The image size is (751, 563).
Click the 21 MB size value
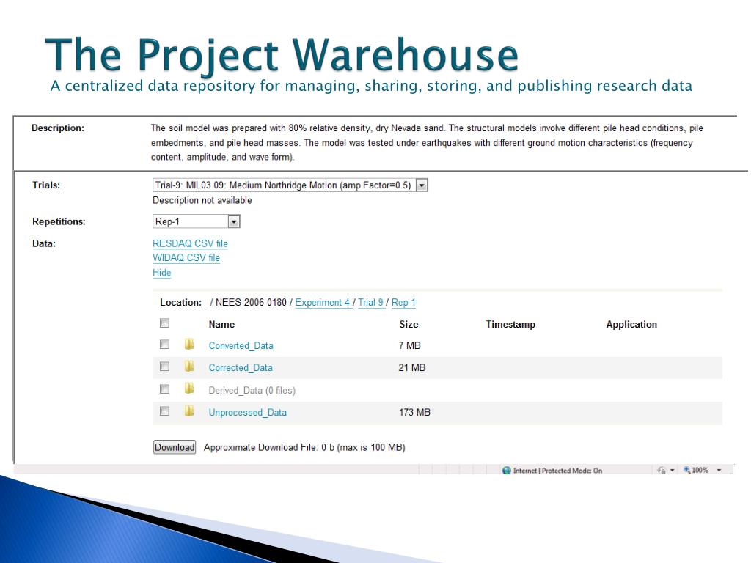[x=412, y=368]
